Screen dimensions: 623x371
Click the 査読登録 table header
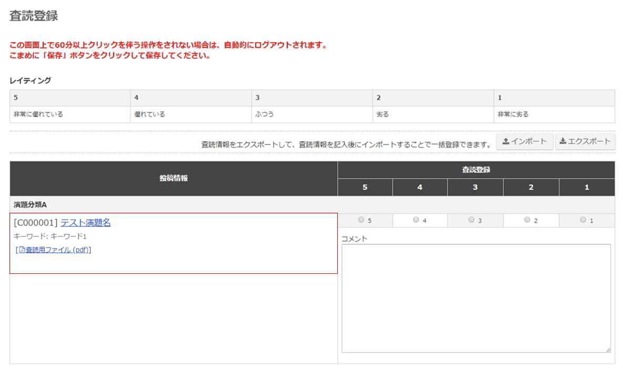coord(476,170)
